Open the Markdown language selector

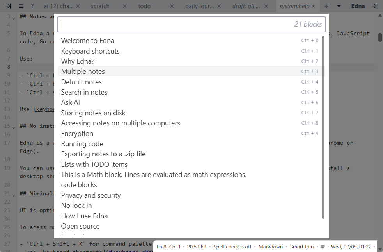pos(271,247)
